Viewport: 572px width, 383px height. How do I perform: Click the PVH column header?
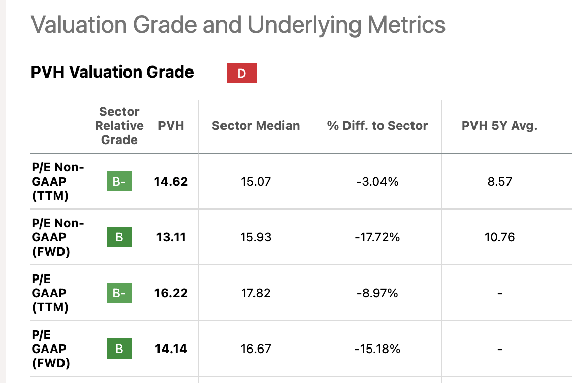click(x=171, y=126)
